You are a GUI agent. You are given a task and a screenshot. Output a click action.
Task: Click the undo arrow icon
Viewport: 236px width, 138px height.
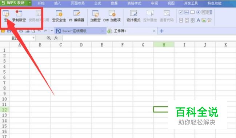tap(39, 31)
